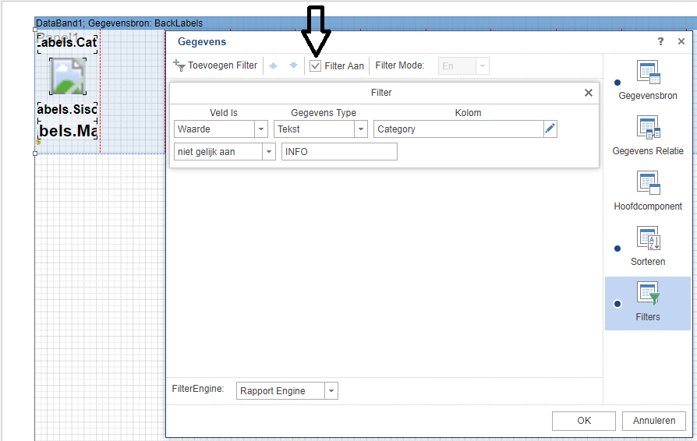Select the Hoofdcomponent section
This screenshot has width=697, height=441.
648,191
